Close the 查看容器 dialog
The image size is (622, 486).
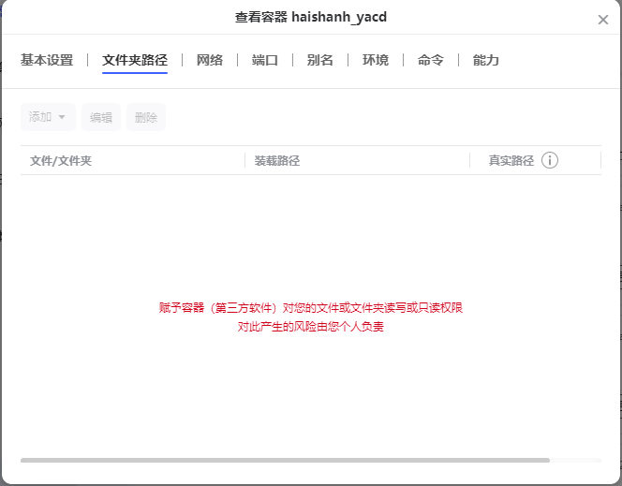(603, 20)
